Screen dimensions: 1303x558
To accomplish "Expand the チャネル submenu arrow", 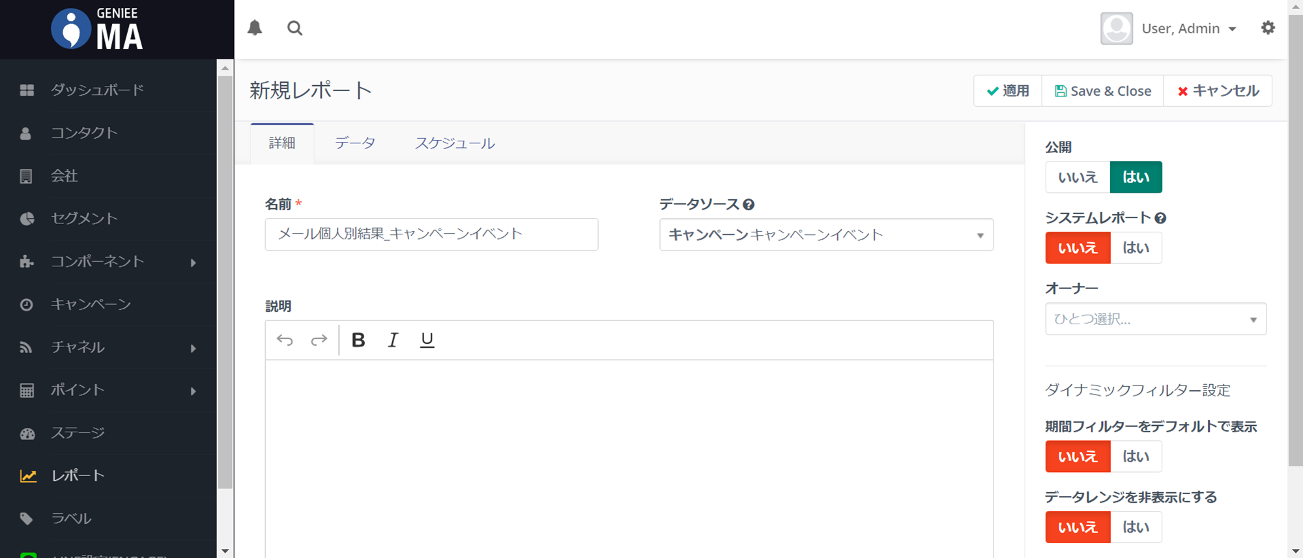I will coord(193,348).
